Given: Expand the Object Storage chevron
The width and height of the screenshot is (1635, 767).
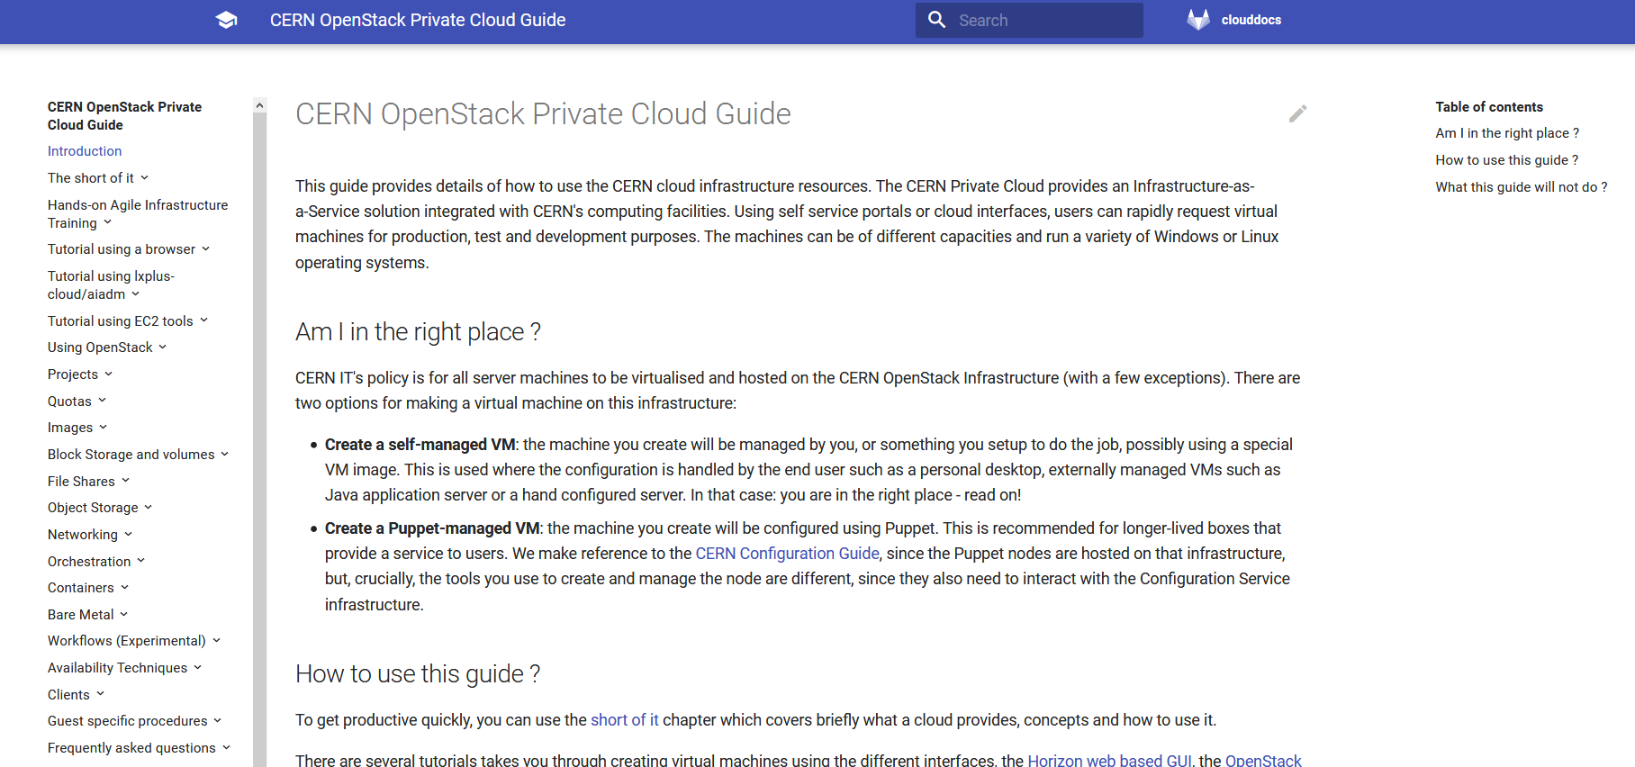Looking at the screenshot, I should coord(149,508).
